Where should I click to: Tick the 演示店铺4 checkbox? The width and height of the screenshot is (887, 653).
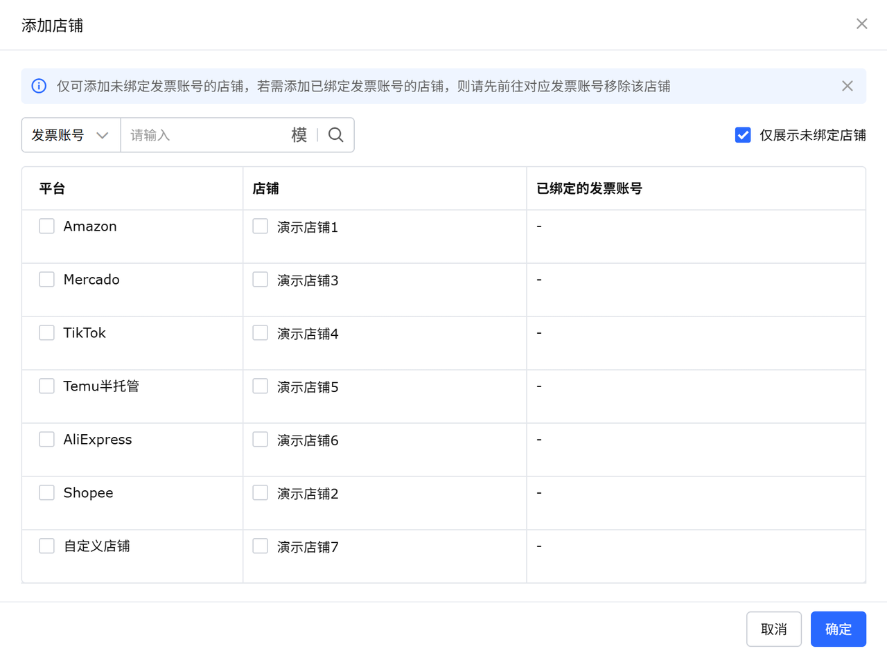[x=260, y=333]
